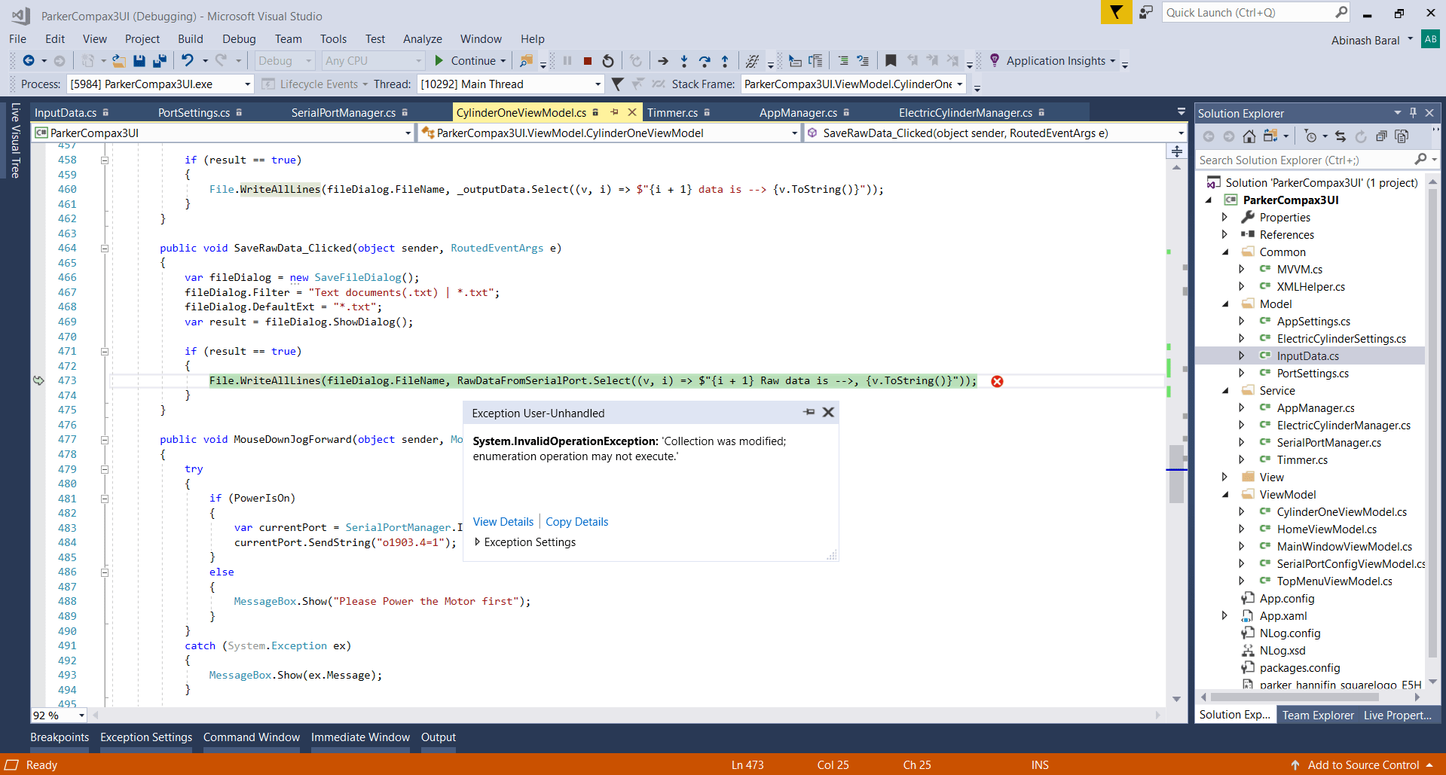Click the thread filter funnel icon
The height and width of the screenshot is (775, 1446).
point(617,84)
